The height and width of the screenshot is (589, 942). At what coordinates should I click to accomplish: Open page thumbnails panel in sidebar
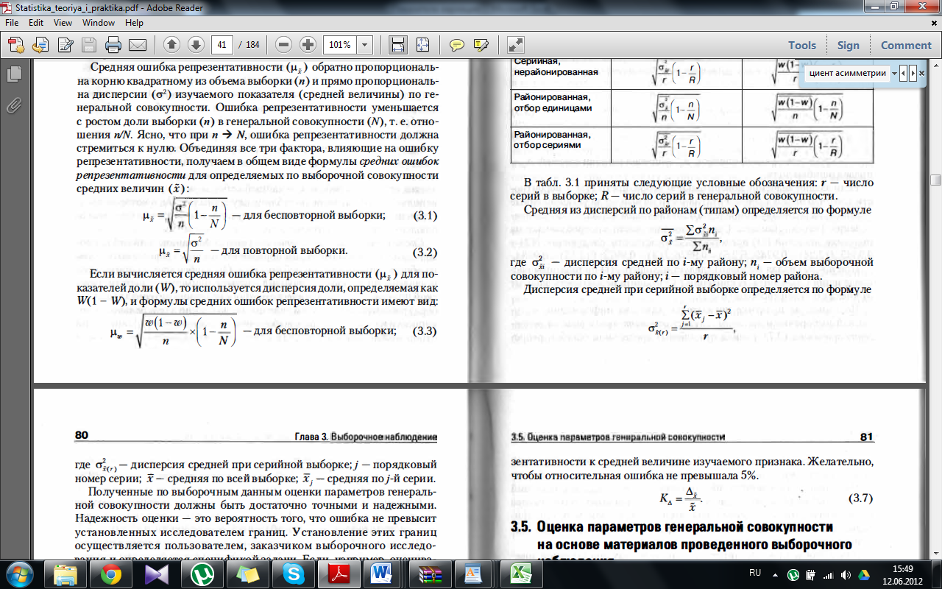pyautogui.click(x=13, y=74)
